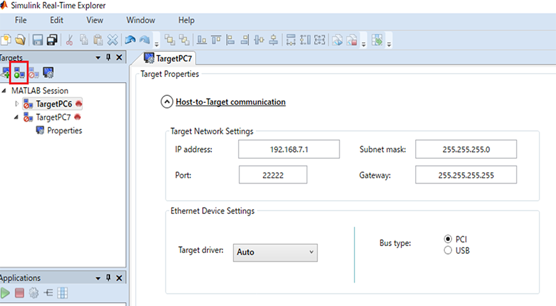556x306 pixels.
Task: Click the Add Target icon in Targets panel
Action: pos(5,73)
